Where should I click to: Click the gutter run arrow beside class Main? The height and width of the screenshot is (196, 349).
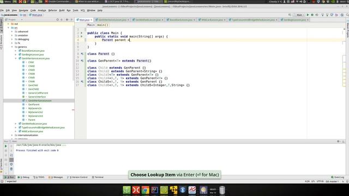pyautogui.click(x=82, y=33)
